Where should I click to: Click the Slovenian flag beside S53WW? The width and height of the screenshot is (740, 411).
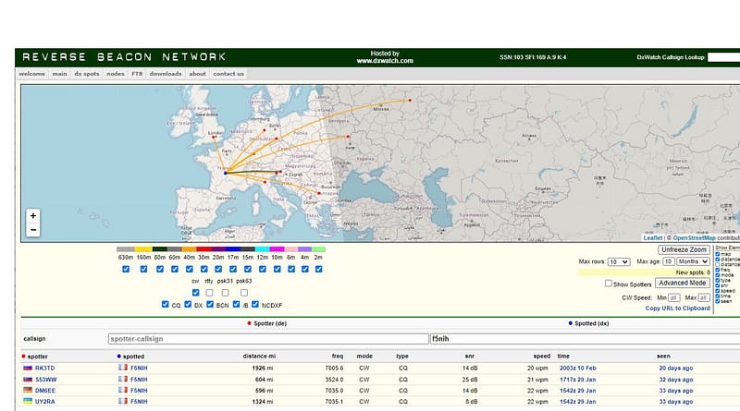[x=27, y=380]
